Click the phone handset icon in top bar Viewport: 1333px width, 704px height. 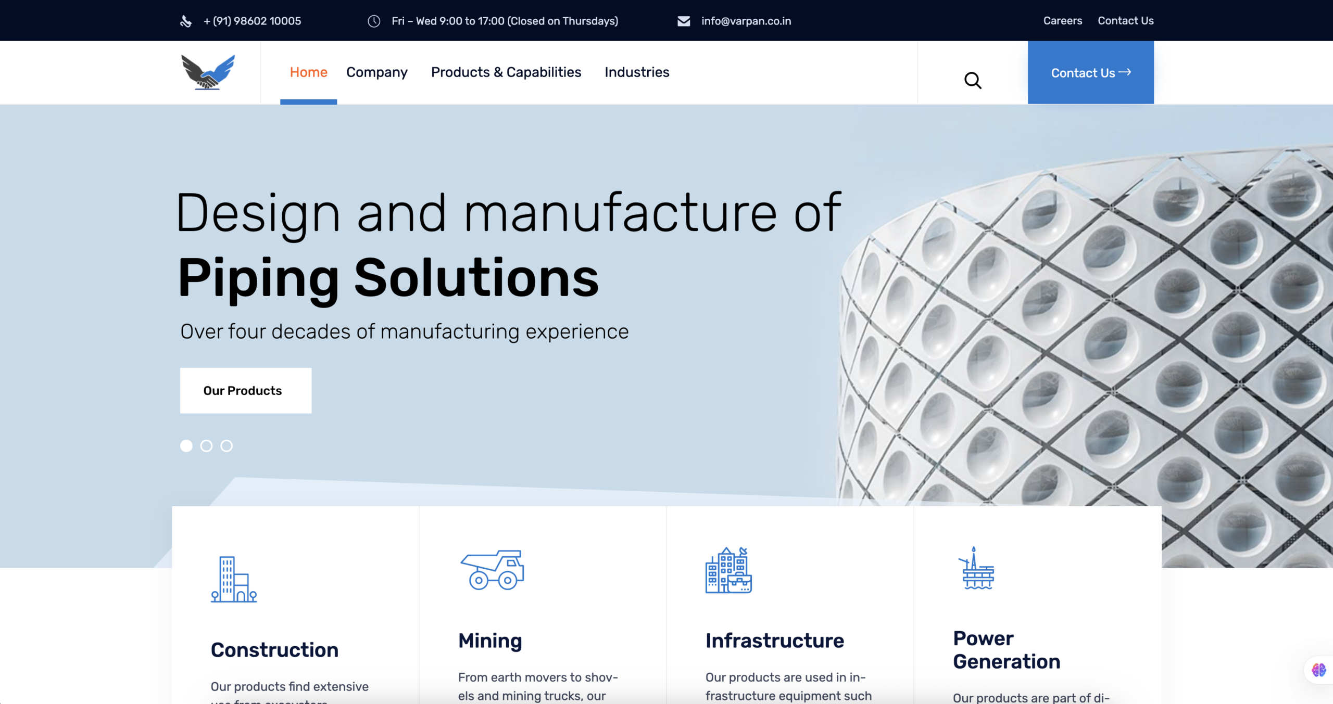[x=186, y=21]
